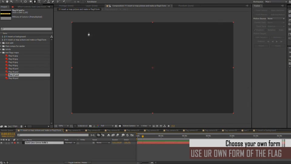Collapse the 'test flags maps' folder

coord(1,53)
